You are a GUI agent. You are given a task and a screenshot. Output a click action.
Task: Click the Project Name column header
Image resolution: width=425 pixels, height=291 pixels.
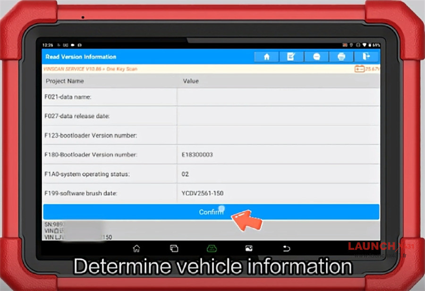click(x=65, y=81)
